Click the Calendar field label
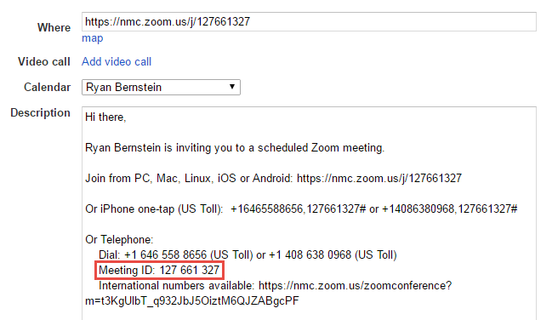The width and height of the screenshot is (552, 320). 47,87
